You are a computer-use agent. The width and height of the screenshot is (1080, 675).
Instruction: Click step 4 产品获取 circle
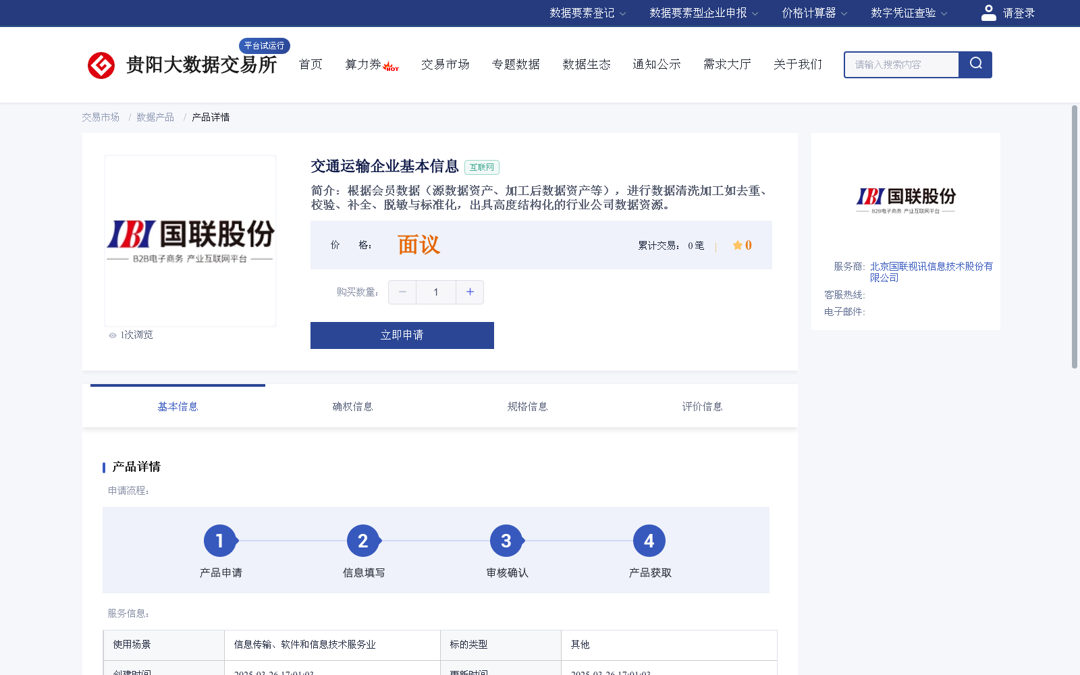(649, 541)
